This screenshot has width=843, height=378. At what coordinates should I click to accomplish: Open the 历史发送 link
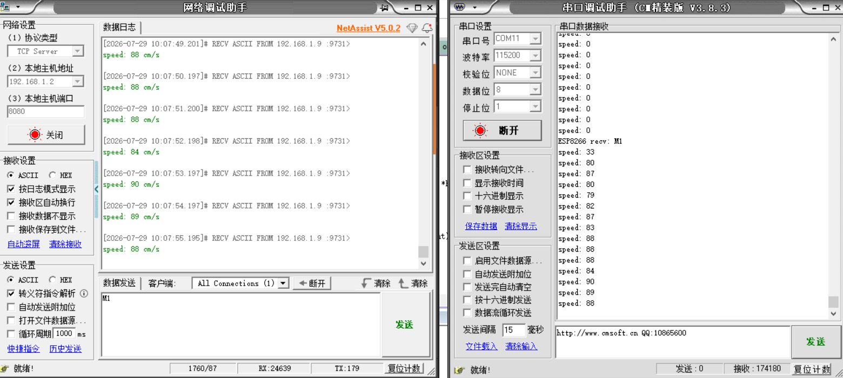pos(65,349)
